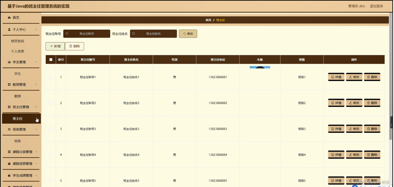394x187 pixels.
Task: Click the bar-chart icon beside 学生管理
Action: pos(9,62)
